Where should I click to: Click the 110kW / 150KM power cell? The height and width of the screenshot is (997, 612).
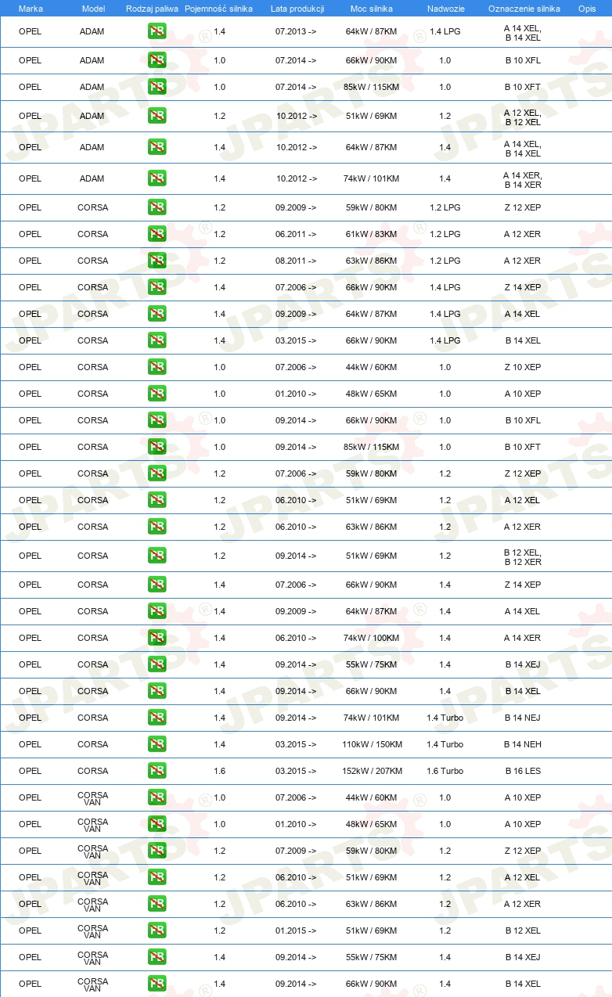372,744
